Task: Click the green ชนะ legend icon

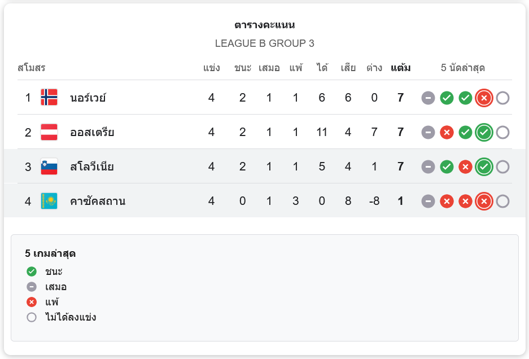Action: [x=32, y=272]
